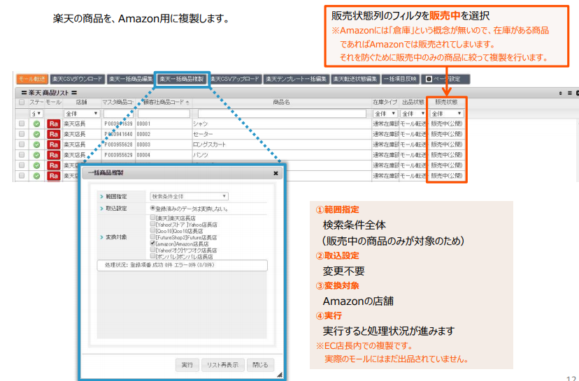The image size is (579, 381).
Task: Click the 顧客社商品コード filter input field
Action: 164,114
